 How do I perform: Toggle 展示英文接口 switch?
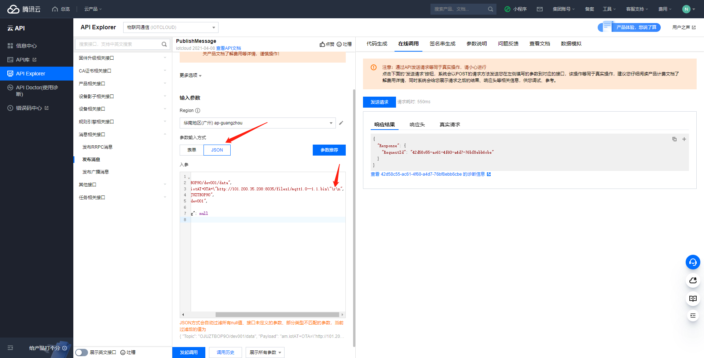click(81, 353)
